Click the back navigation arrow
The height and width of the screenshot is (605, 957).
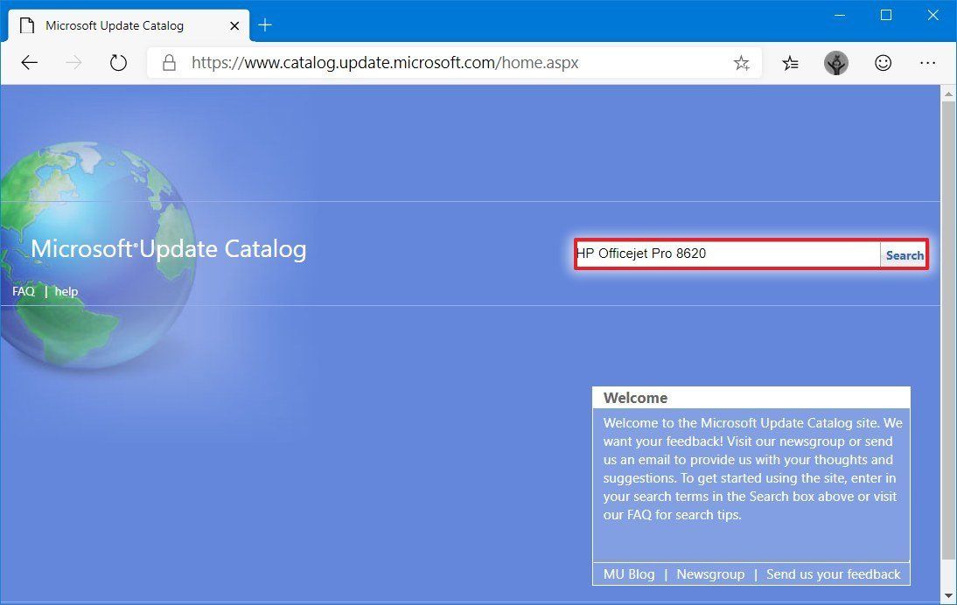tap(29, 62)
